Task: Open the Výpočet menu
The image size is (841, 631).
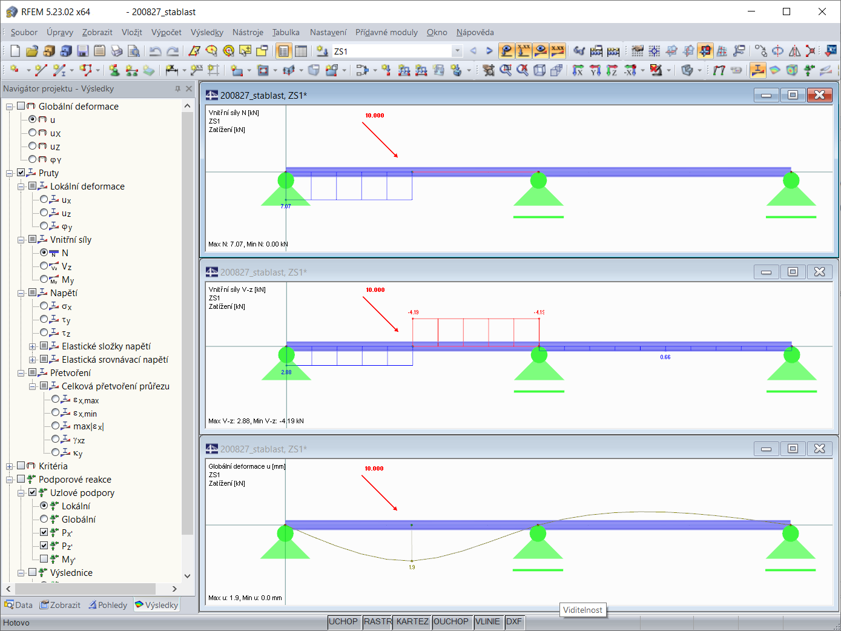Action: coord(167,32)
